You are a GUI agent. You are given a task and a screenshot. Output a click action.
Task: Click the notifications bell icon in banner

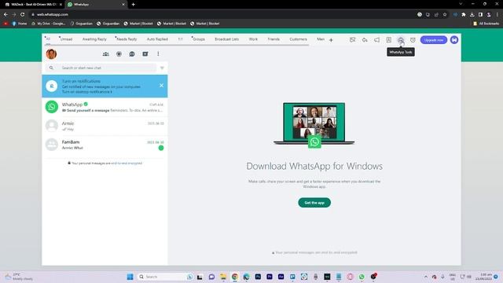pyautogui.click(x=51, y=86)
